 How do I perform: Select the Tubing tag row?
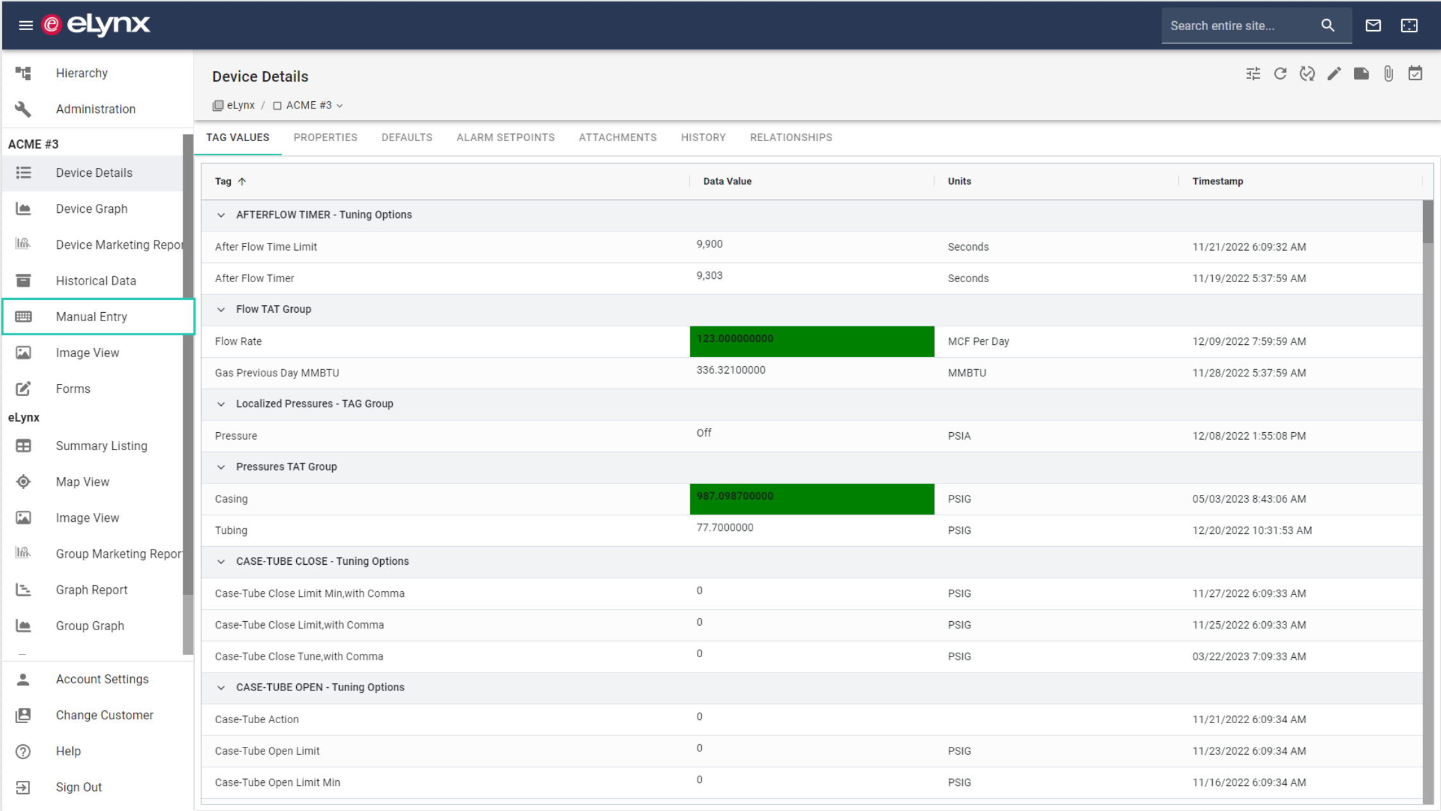[x=812, y=530]
